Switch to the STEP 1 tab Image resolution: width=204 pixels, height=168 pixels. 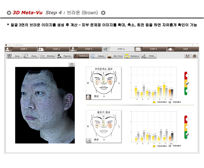(21, 49)
